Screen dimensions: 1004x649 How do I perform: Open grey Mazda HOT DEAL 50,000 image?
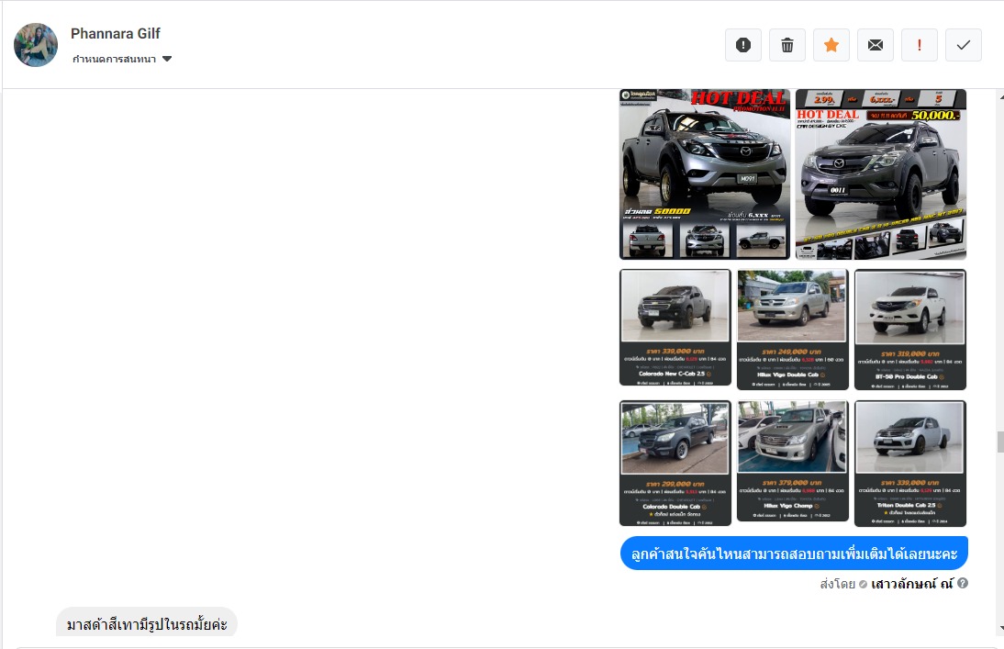(880, 173)
